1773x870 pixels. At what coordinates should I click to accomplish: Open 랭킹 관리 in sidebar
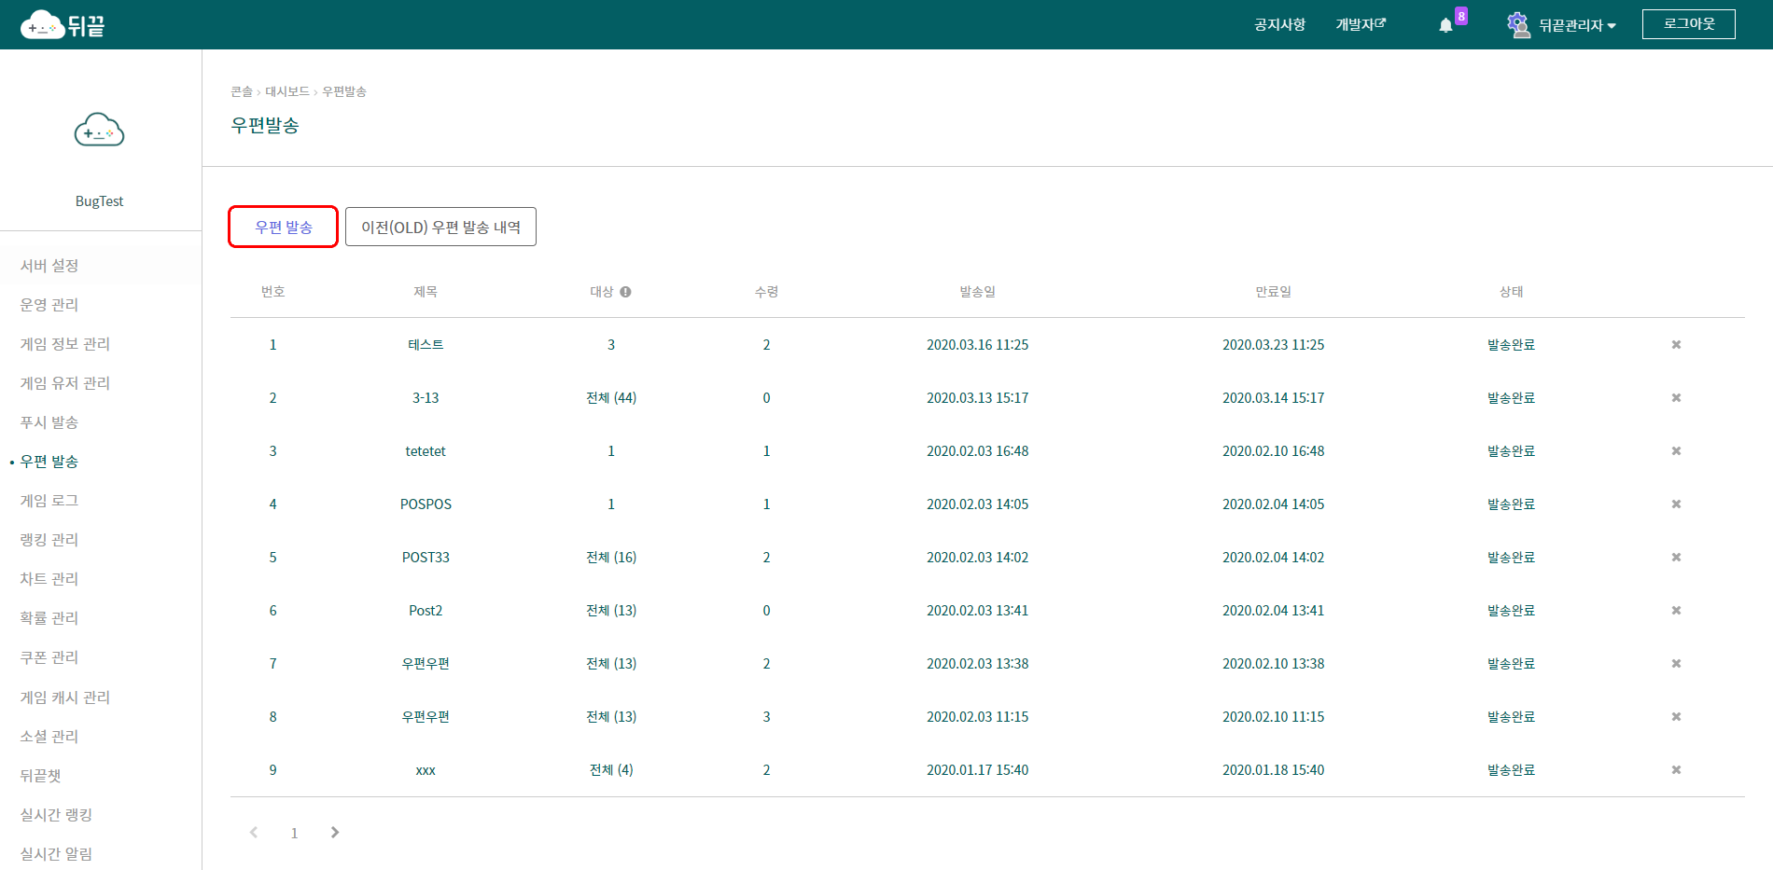(49, 540)
